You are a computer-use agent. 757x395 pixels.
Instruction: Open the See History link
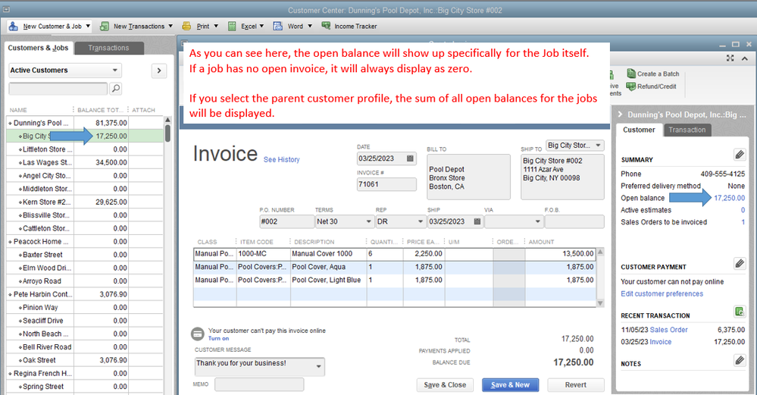click(281, 159)
